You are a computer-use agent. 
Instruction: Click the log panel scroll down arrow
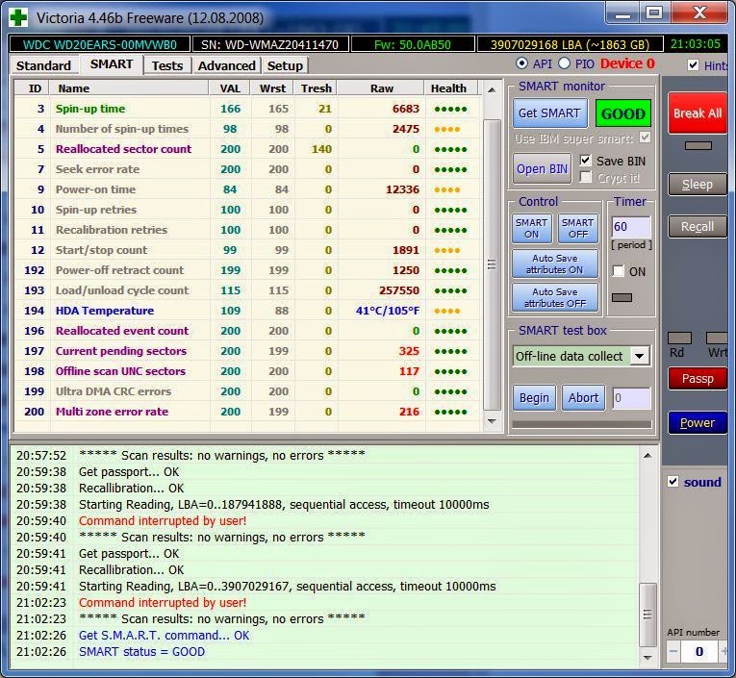pos(647,658)
